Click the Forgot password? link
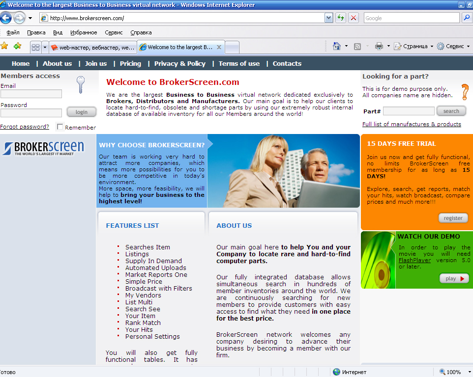 (x=25, y=127)
